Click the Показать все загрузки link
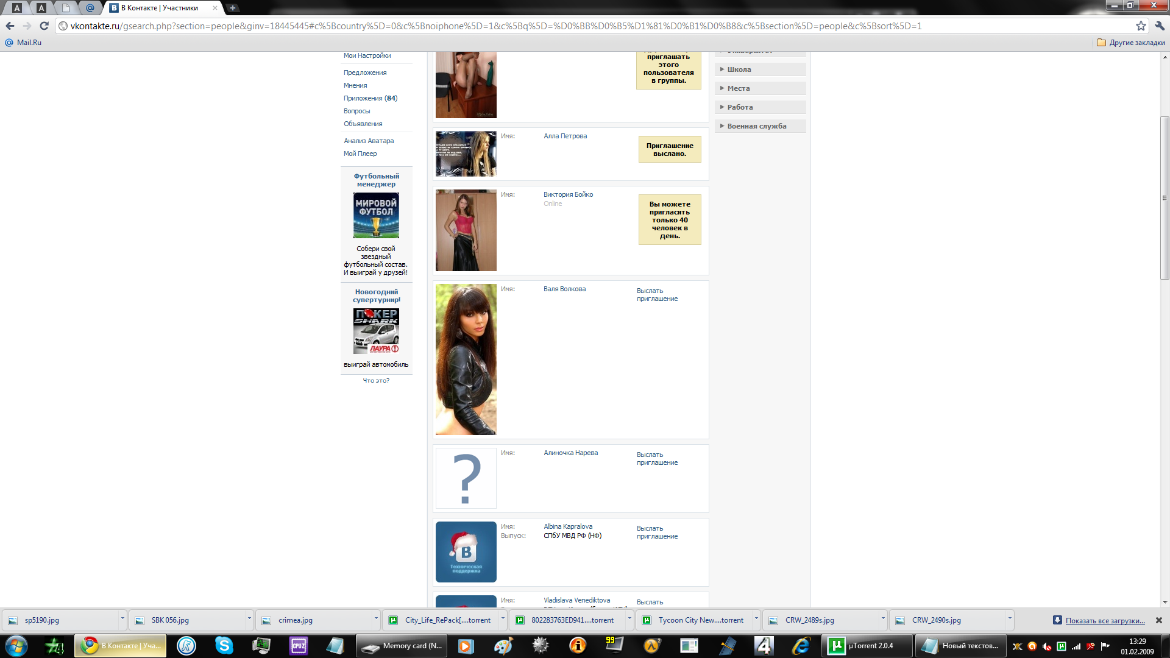The height and width of the screenshot is (658, 1170). pos(1104,620)
